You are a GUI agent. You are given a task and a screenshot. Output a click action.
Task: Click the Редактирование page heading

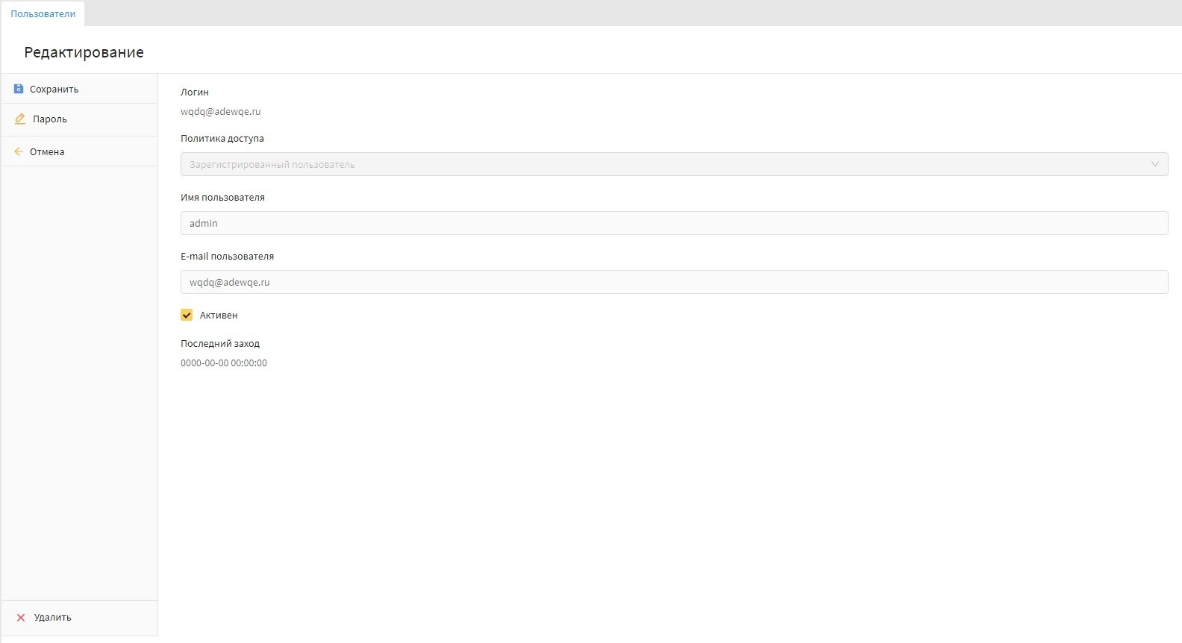point(84,52)
